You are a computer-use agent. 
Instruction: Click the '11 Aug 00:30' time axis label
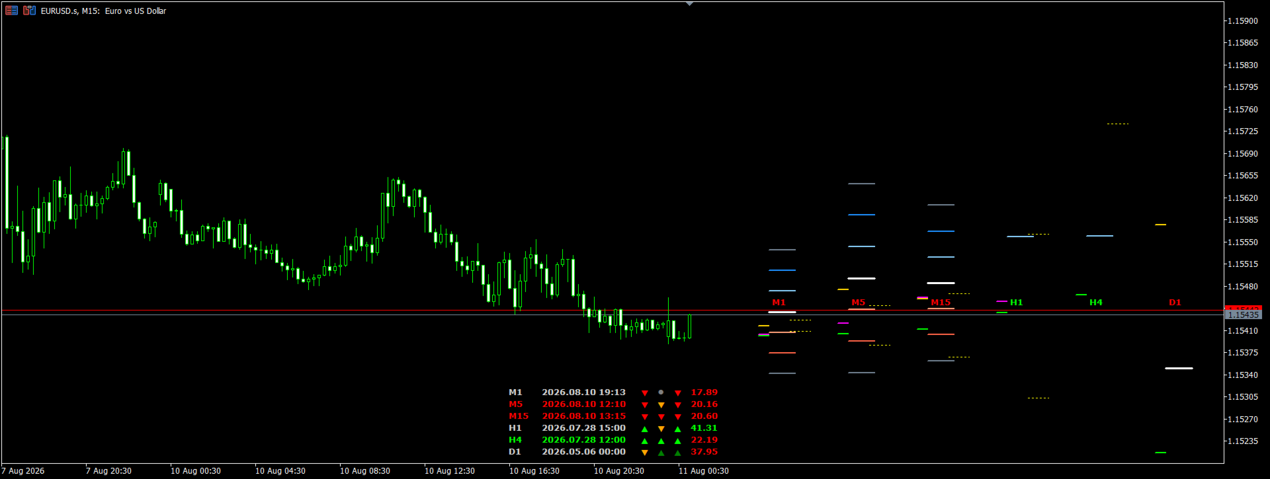704,471
